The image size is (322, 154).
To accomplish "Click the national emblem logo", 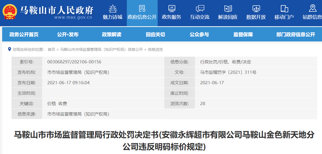I will pos(10,12).
